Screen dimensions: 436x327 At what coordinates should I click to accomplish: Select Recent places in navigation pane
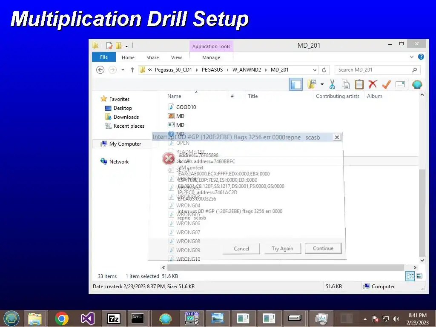pyautogui.click(x=129, y=126)
